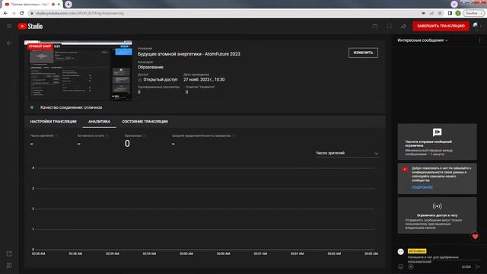This screenshot has height=274, width=487.
Task: Select the 'Аналитика' tab
Action: (x=99, y=122)
